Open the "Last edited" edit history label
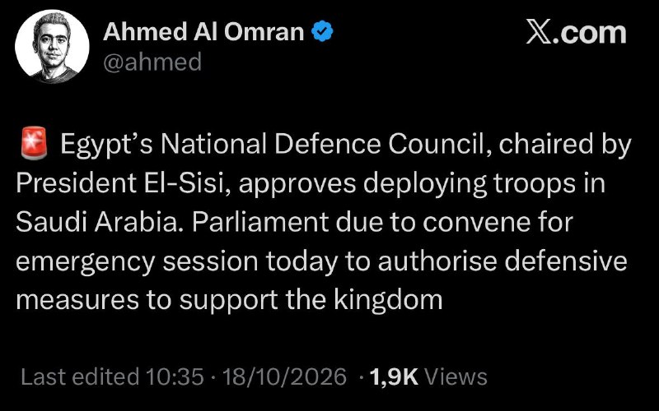 click(x=80, y=376)
